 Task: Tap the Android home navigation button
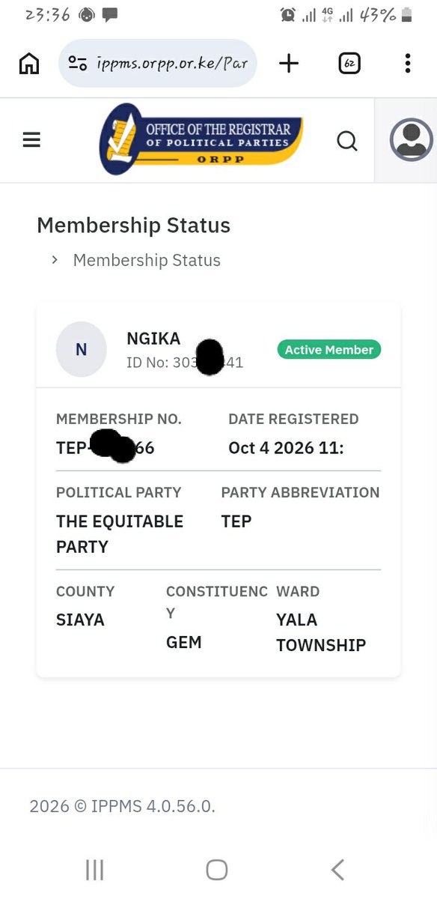pos(217,870)
